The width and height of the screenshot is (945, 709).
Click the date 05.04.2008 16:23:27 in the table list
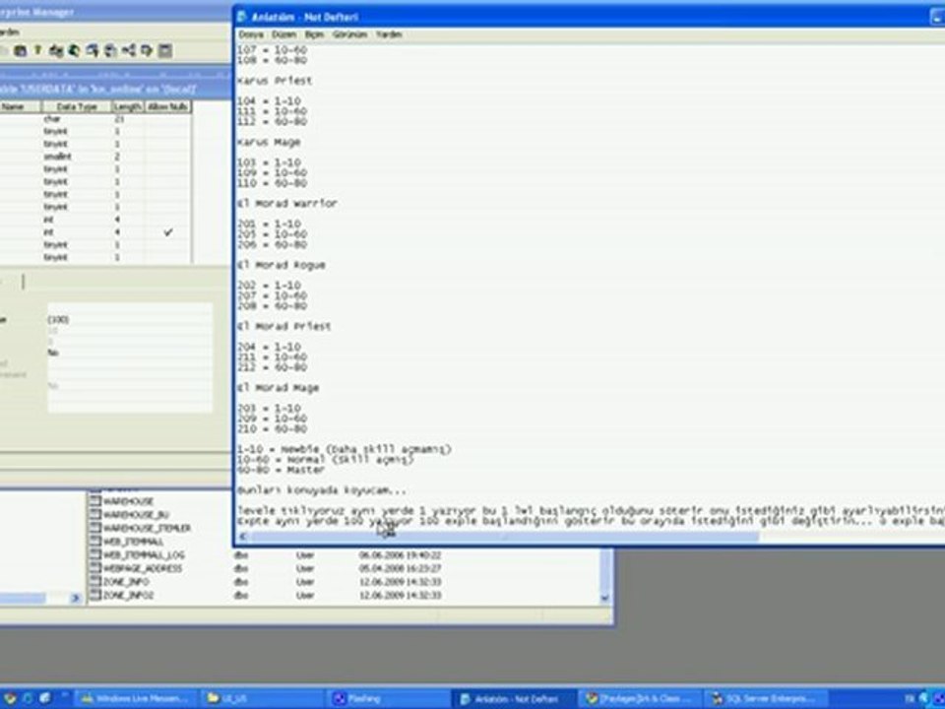(x=400, y=568)
